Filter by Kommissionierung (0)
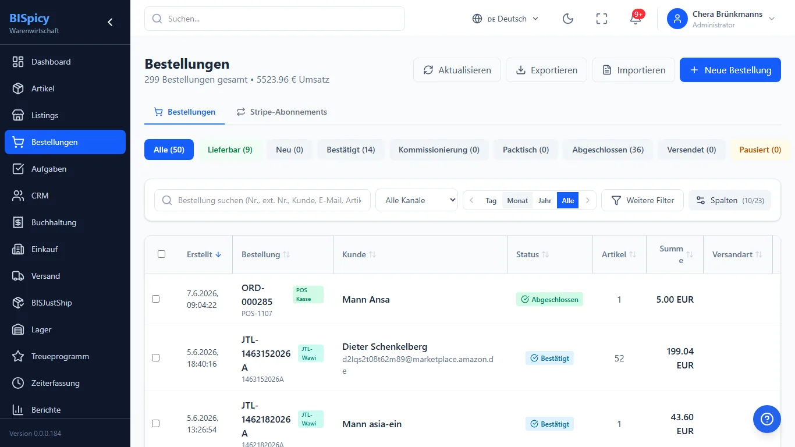The width and height of the screenshot is (795, 447). (439, 150)
